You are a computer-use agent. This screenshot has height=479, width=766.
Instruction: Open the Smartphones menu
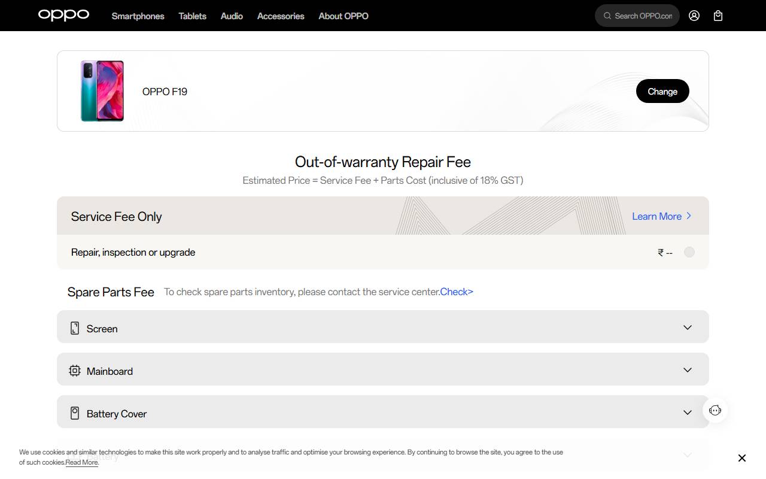(x=138, y=16)
